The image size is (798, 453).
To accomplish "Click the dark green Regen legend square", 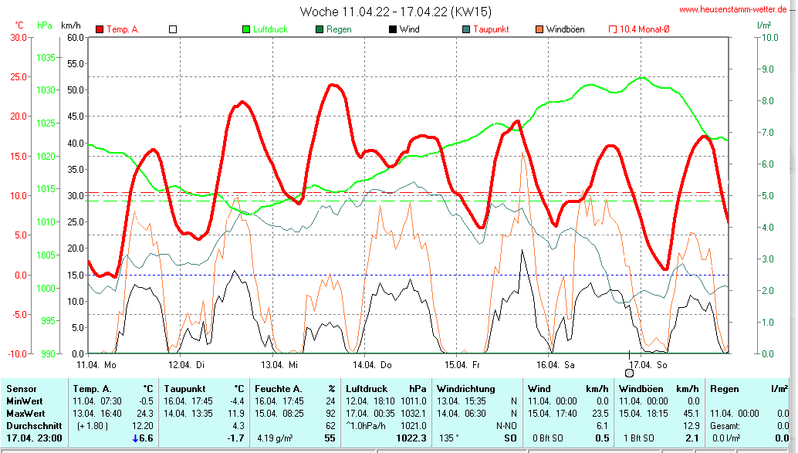I will tap(320, 29).
